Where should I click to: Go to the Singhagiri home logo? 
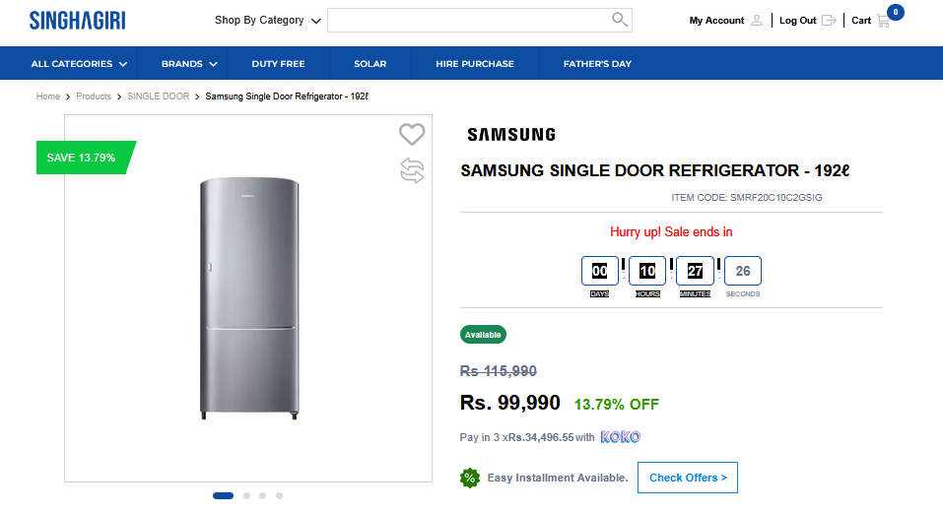(x=78, y=21)
